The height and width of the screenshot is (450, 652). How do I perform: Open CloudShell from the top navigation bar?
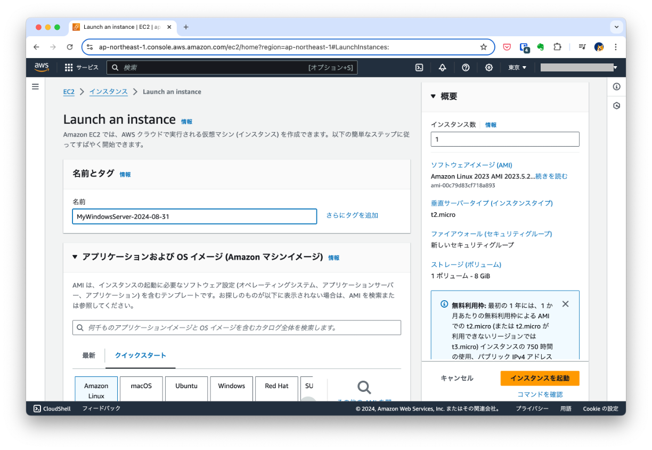[x=419, y=68]
